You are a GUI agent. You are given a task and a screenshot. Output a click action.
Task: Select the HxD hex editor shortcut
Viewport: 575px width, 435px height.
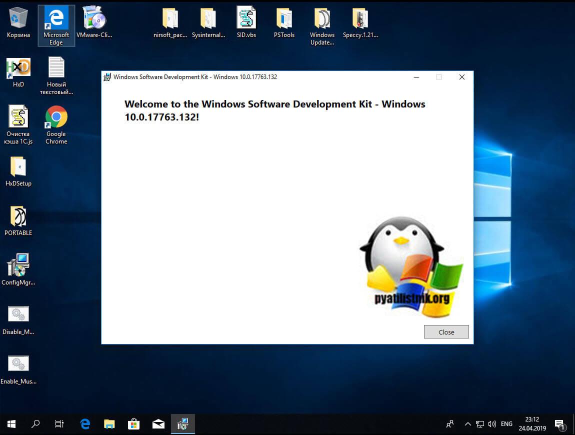pyautogui.click(x=18, y=72)
